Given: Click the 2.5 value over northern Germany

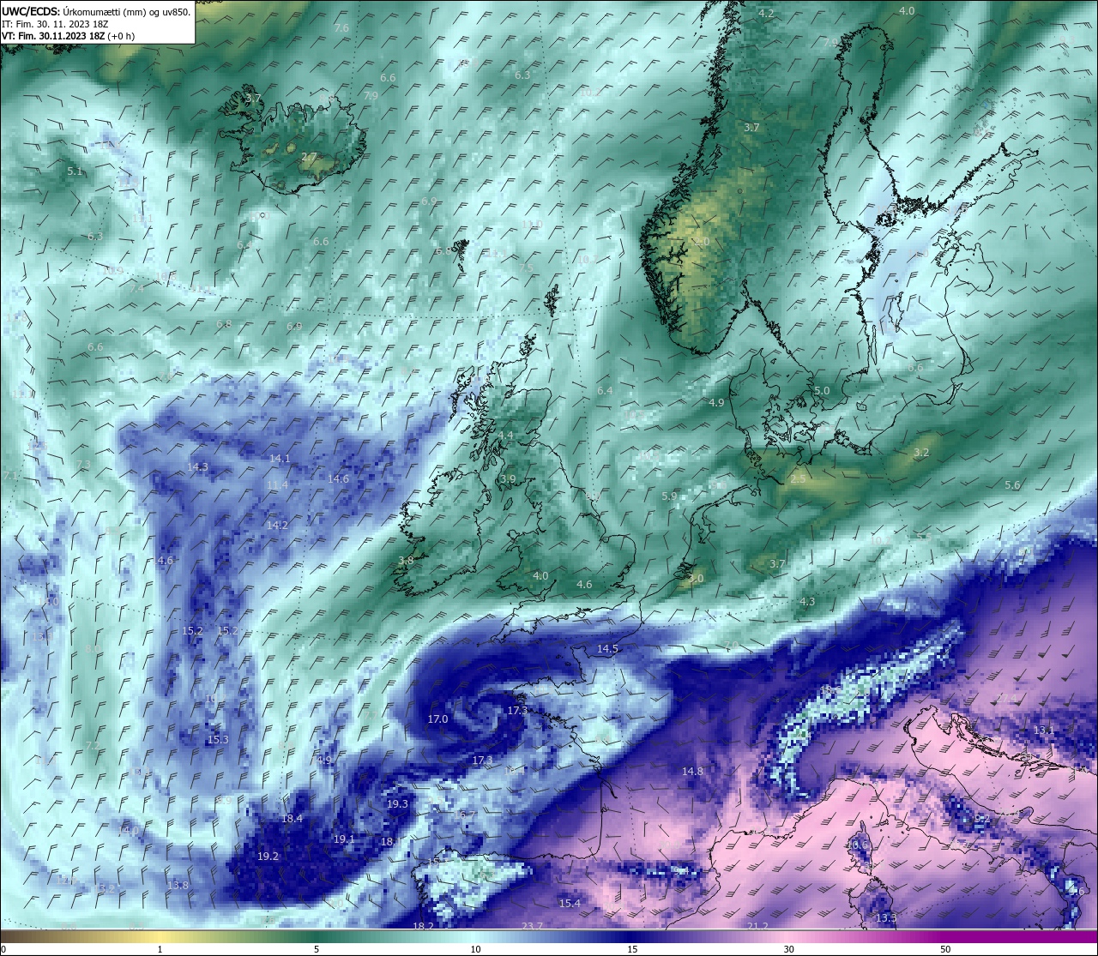Looking at the screenshot, I should click(x=798, y=479).
